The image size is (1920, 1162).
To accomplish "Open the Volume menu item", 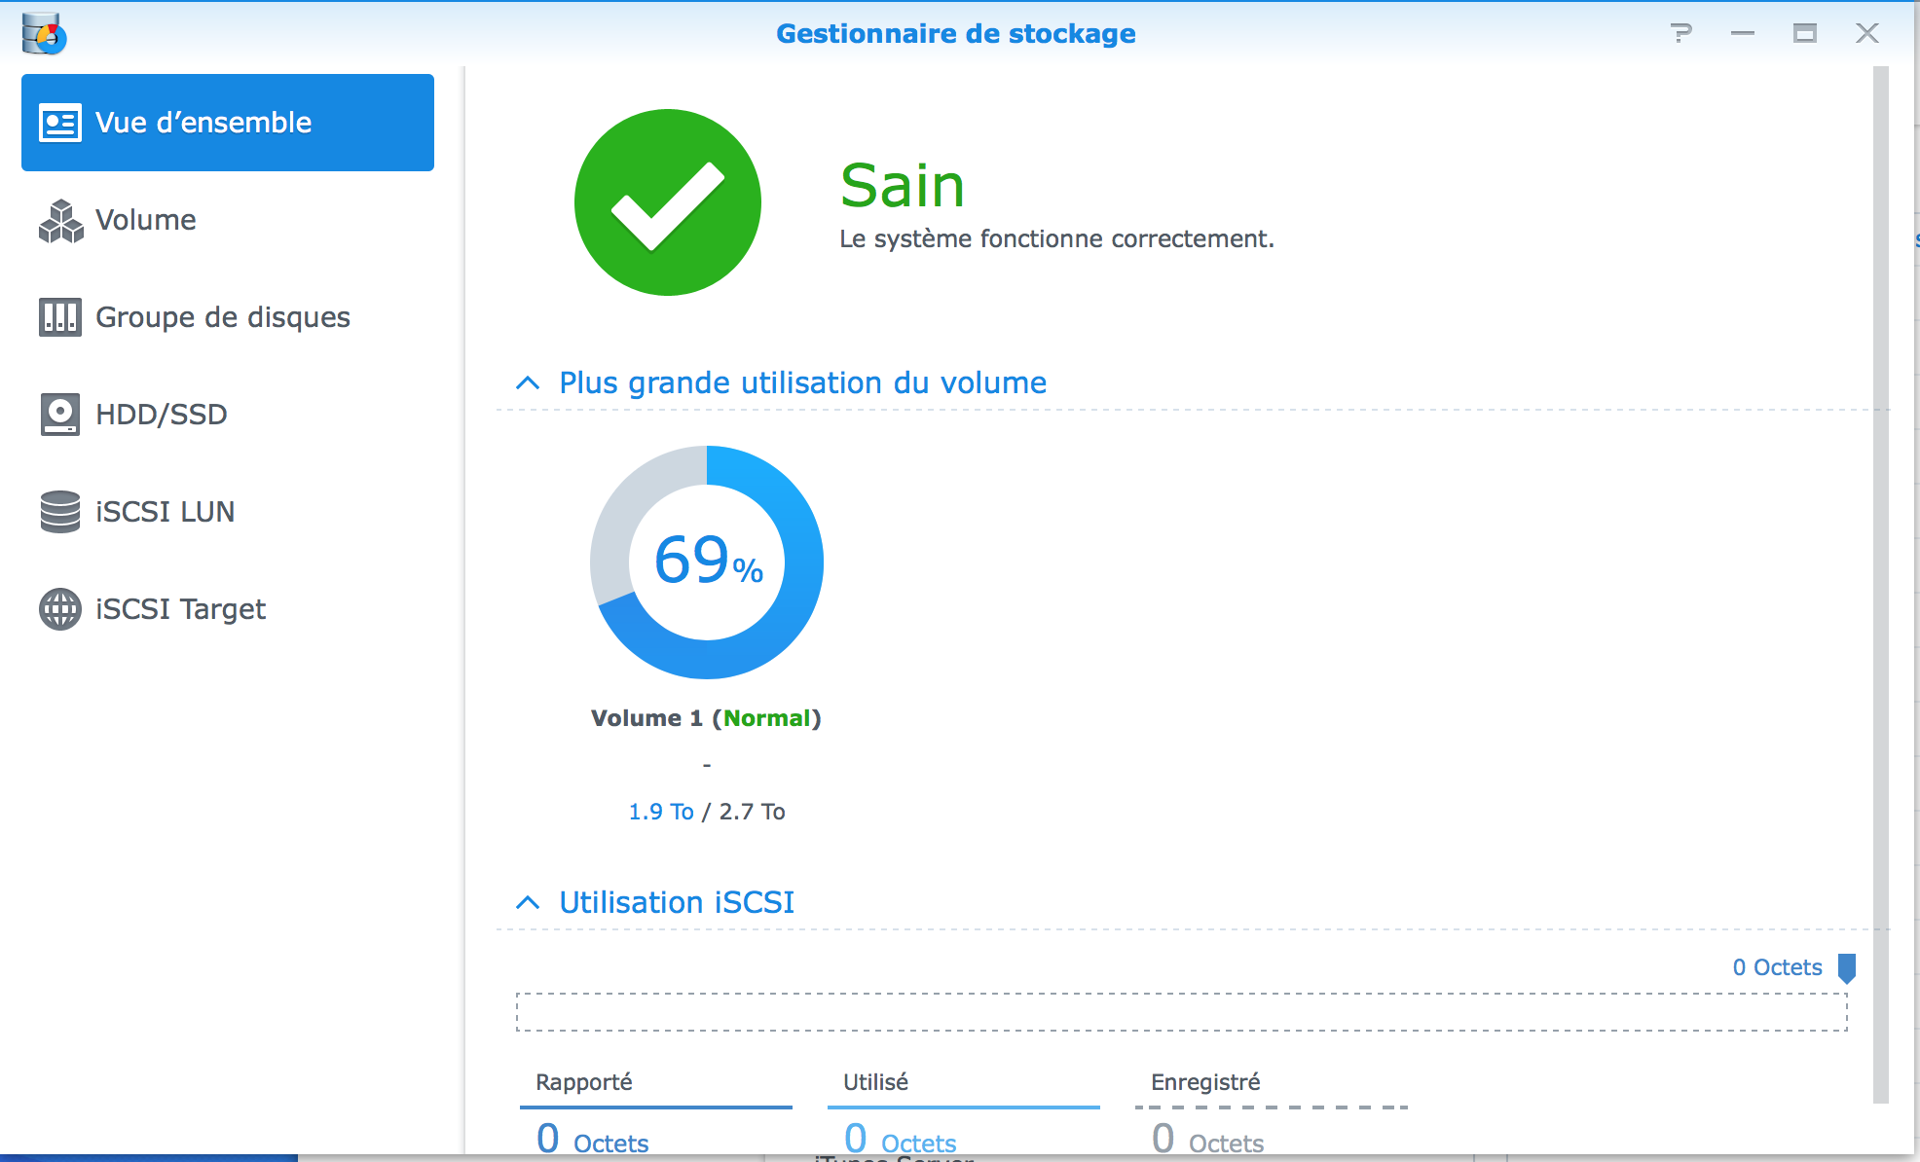I will (146, 221).
